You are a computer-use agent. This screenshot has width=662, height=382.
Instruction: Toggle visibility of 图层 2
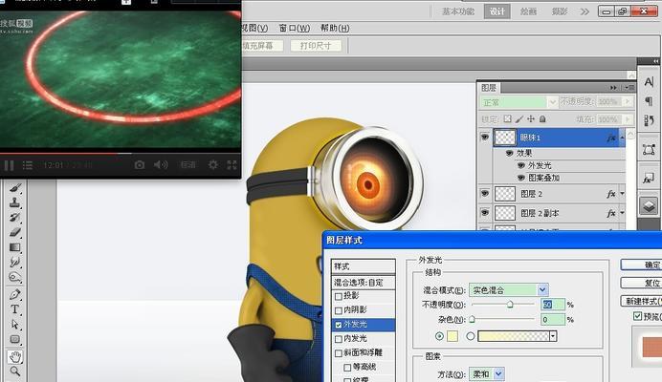485,194
